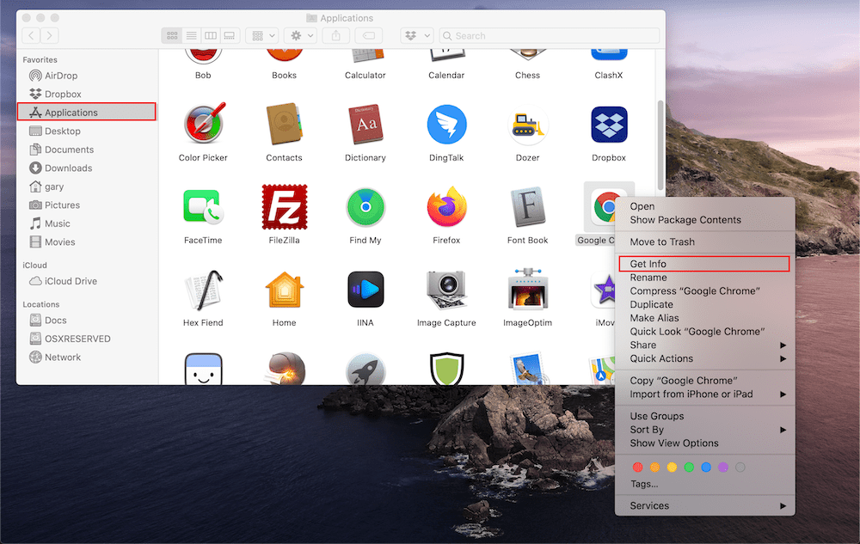
Task: Open the Action gear dropdown
Action: tap(300, 35)
